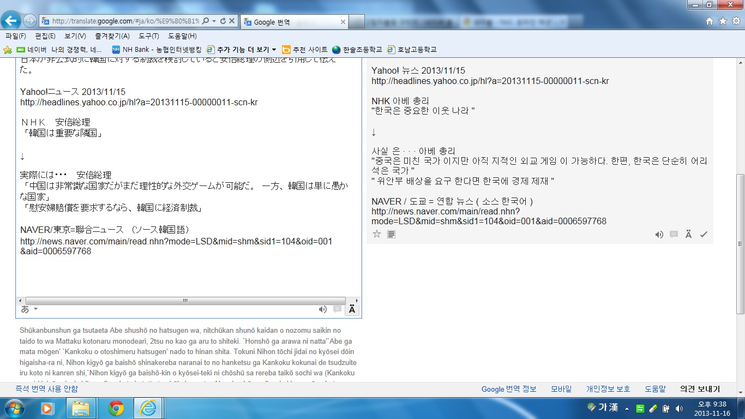745x419 pixels.
Task: Open the 도움말 footer link
Action: point(655,389)
